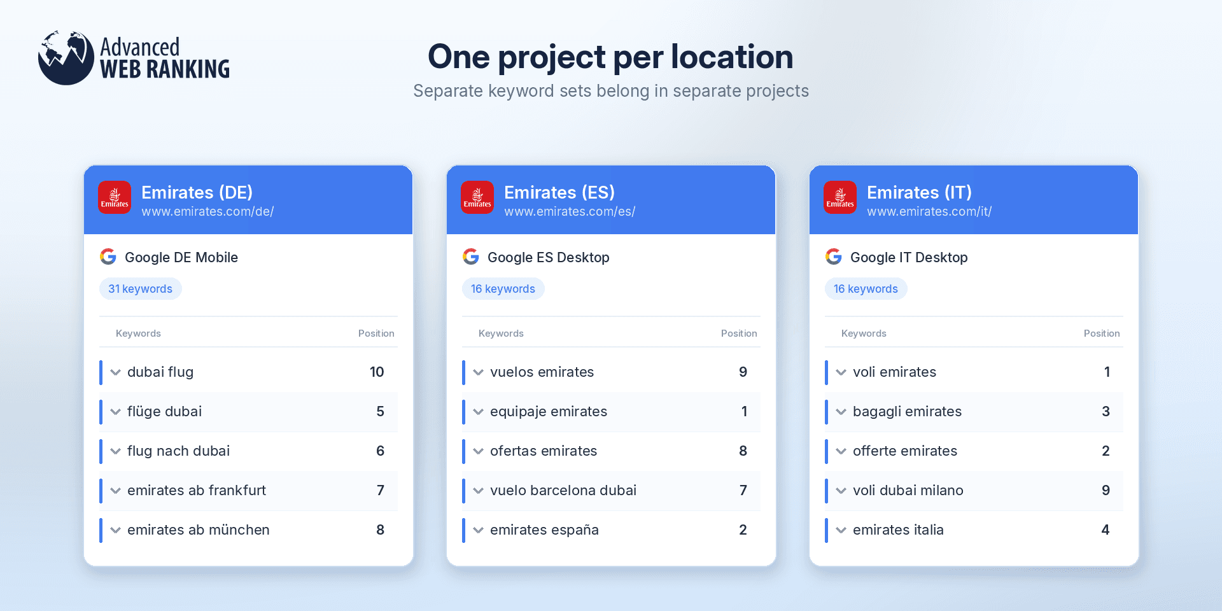Select the Google DE Mobile search engine label
The image size is (1222, 611).
[181, 257]
